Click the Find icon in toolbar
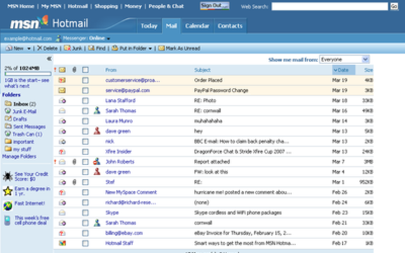Viewport: 405px width, 253px height. tap(91, 48)
